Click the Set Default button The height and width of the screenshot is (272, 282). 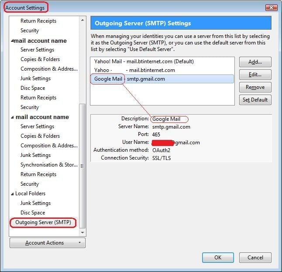pyautogui.click(x=255, y=100)
